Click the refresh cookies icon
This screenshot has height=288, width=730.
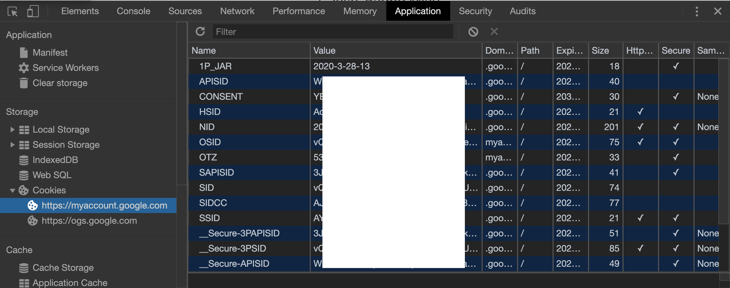[x=200, y=31]
